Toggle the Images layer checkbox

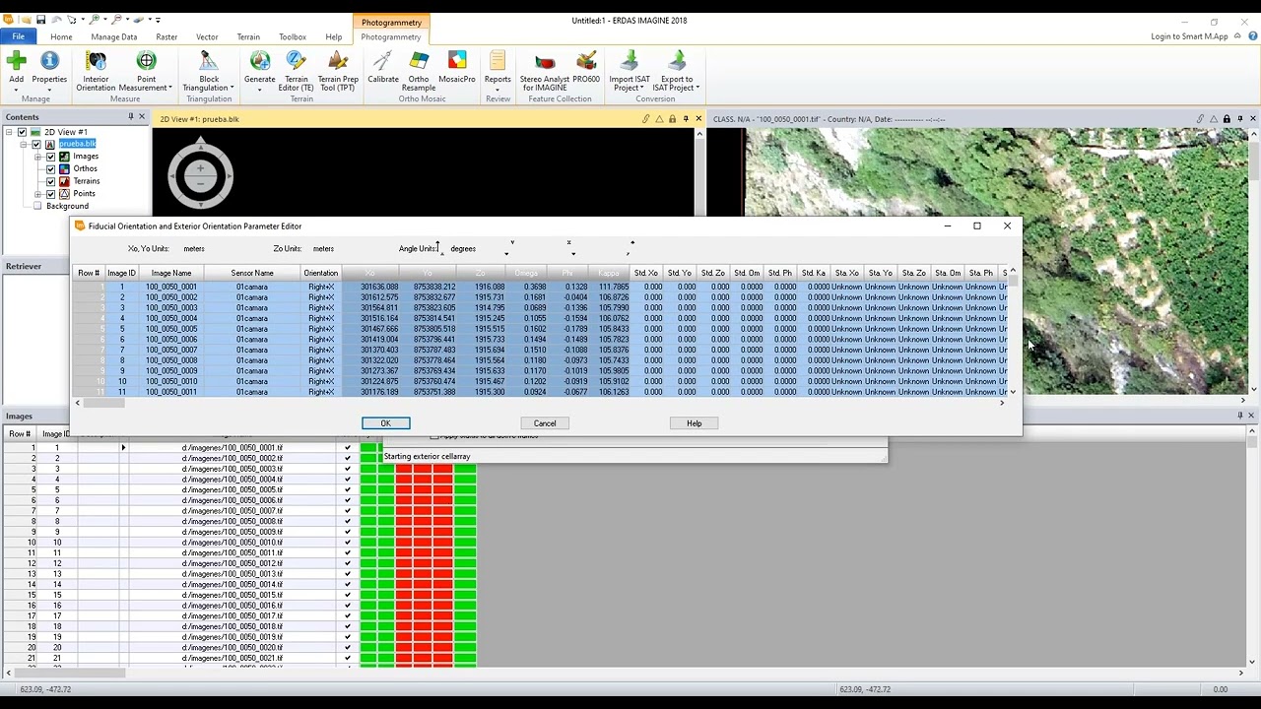tap(51, 157)
